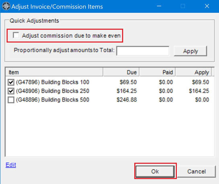Select the (G48906) Building Blocks 250 row text
Viewport: 219px width, 184px height.
(53, 91)
